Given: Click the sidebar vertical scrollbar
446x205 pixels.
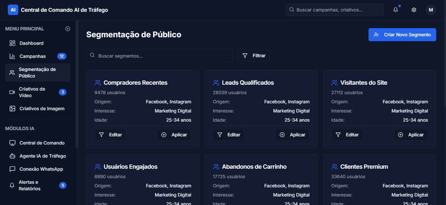Looking at the screenshot, I should pos(77,84).
